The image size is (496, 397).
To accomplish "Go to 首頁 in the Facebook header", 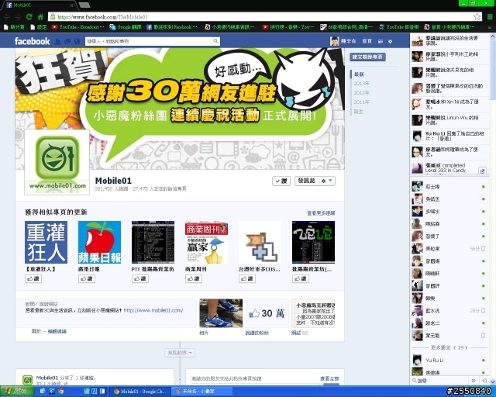I will tap(367, 41).
